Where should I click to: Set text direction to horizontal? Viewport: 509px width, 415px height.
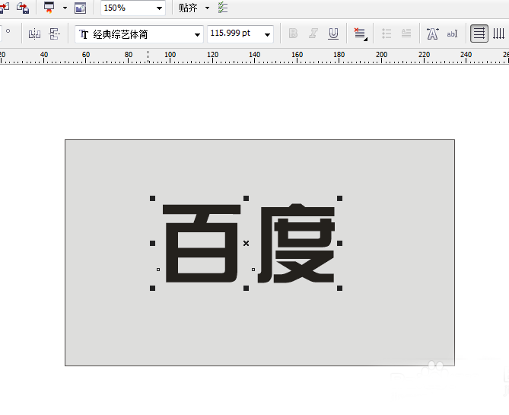click(479, 34)
